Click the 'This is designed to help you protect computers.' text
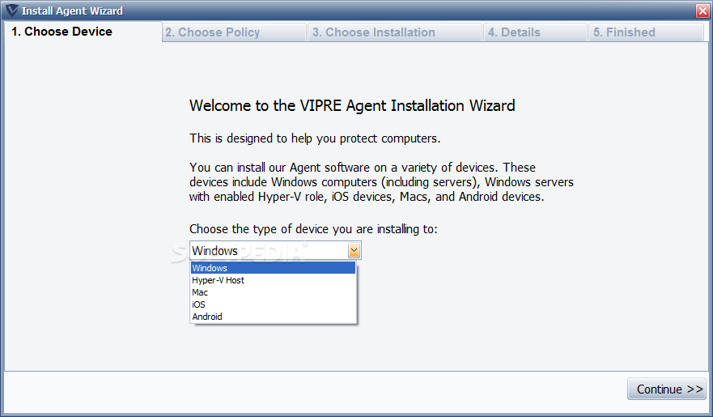 (315, 138)
